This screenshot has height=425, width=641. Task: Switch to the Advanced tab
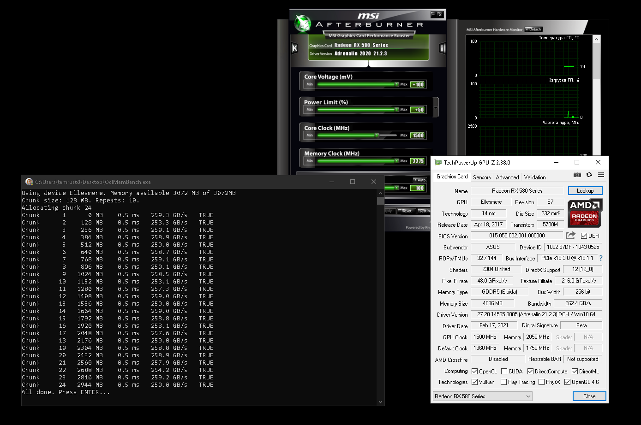point(507,177)
